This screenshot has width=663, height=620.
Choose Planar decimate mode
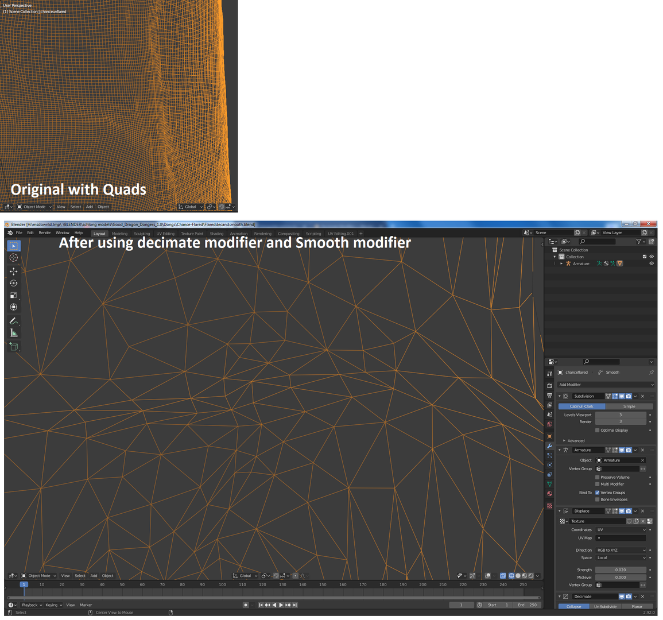coord(637,606)
